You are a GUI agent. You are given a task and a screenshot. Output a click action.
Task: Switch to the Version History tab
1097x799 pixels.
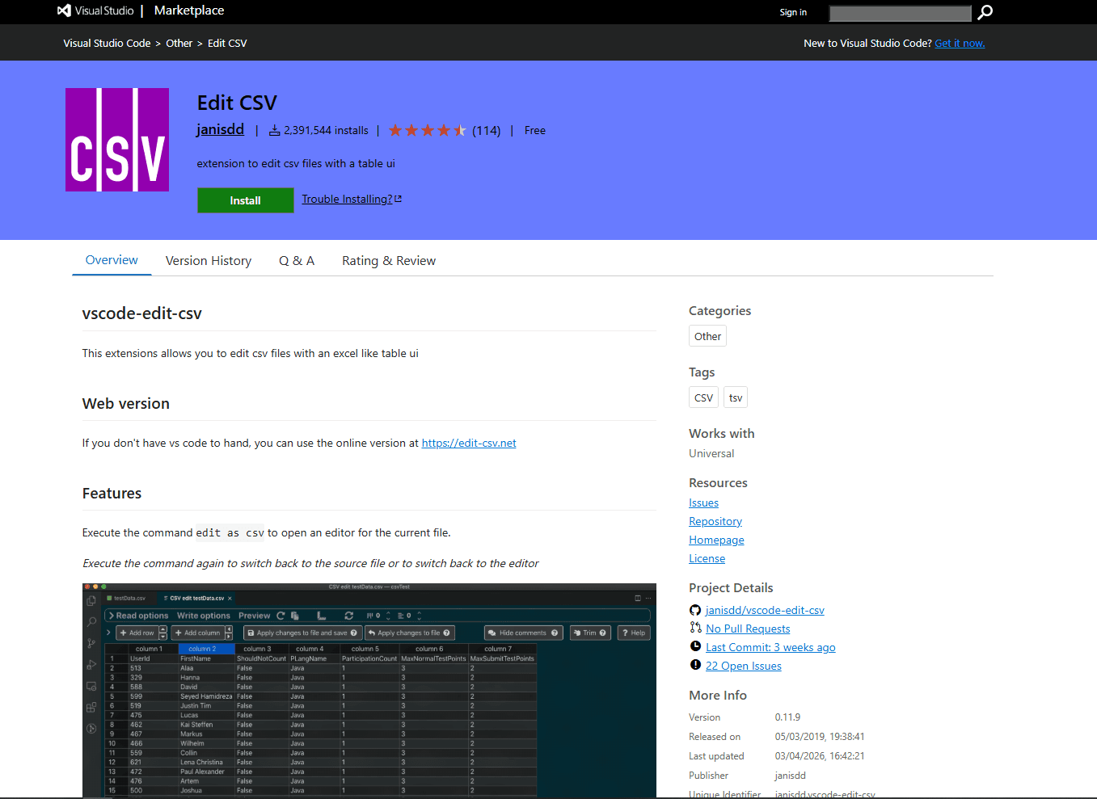(209, 261)
